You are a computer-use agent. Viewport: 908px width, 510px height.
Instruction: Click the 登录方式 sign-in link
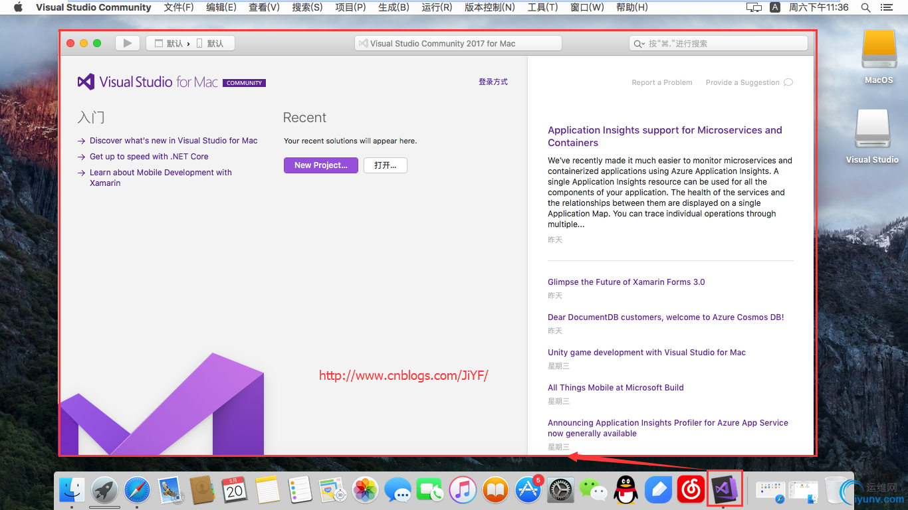tap(493, 82)
